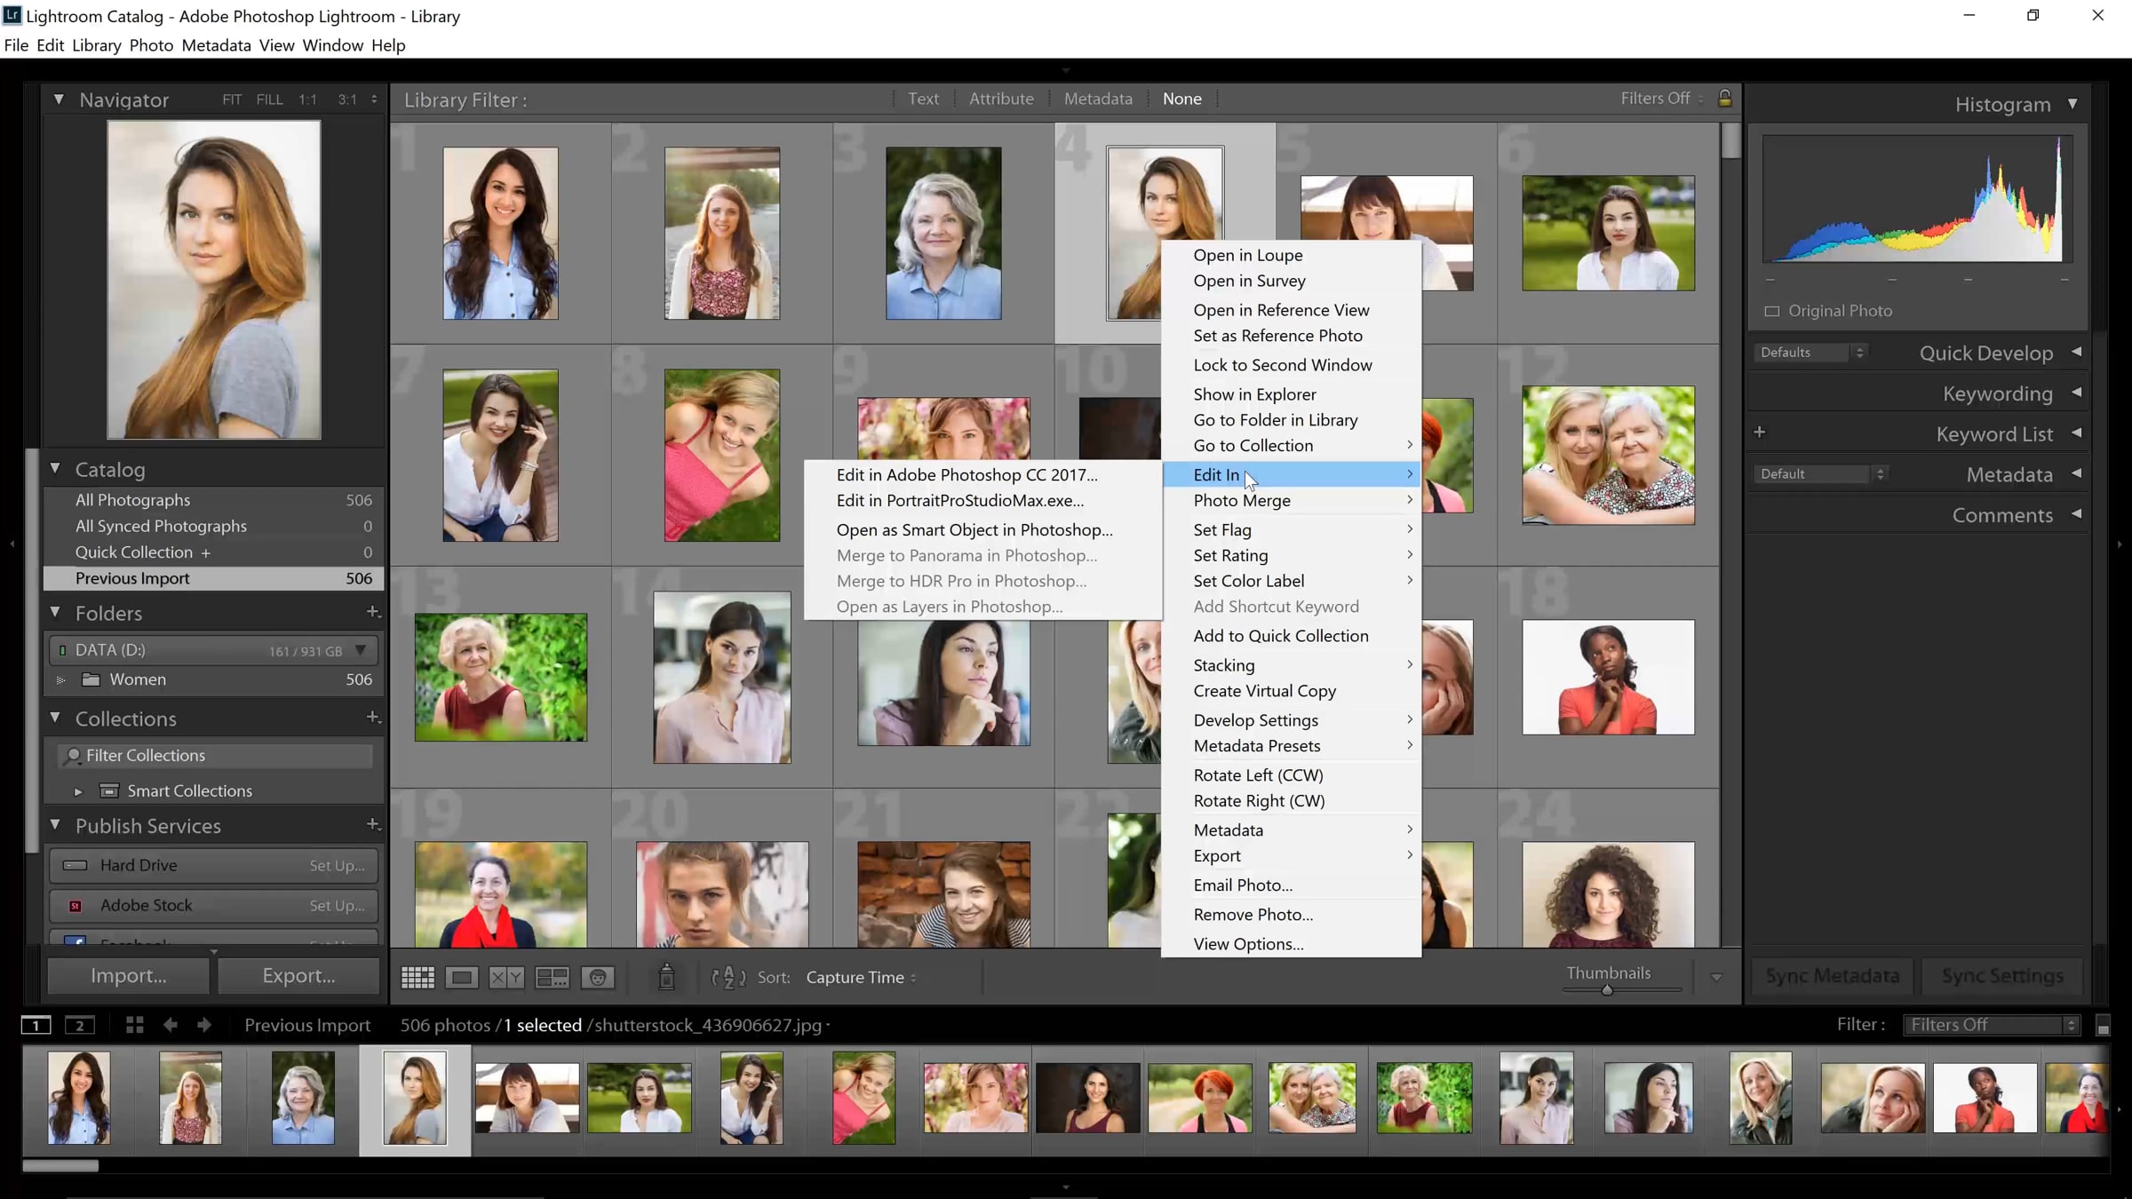Open People view face icon

point(598,978)
